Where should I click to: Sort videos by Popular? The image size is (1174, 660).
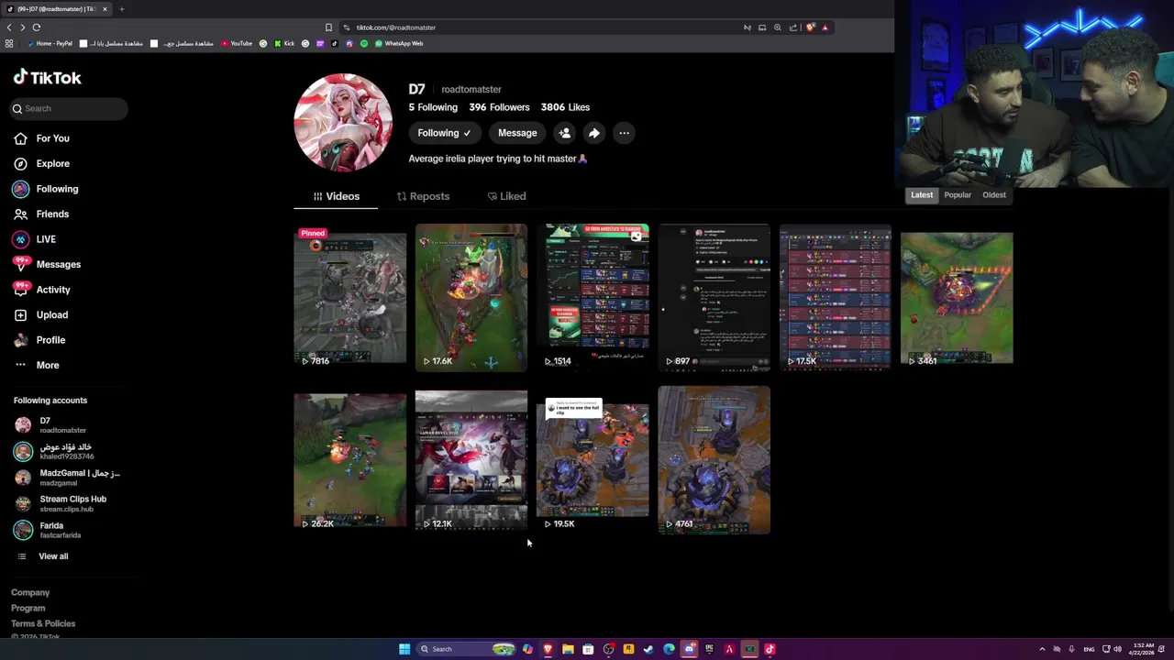[x=958, y=194]
